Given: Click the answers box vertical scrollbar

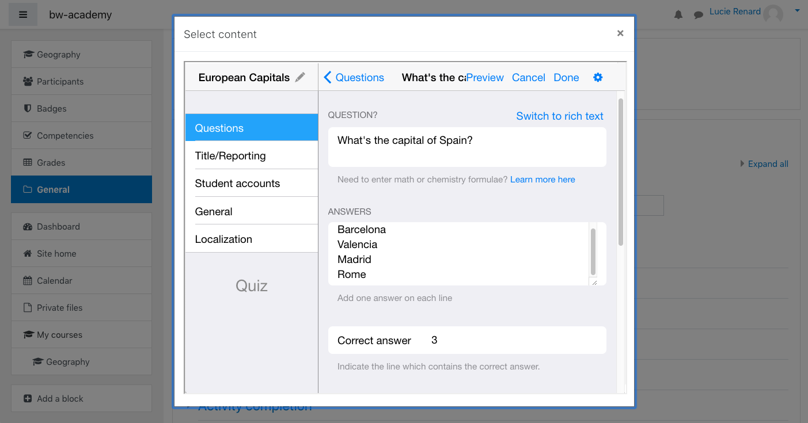Looking at the screenshot, I should point(593,251).
